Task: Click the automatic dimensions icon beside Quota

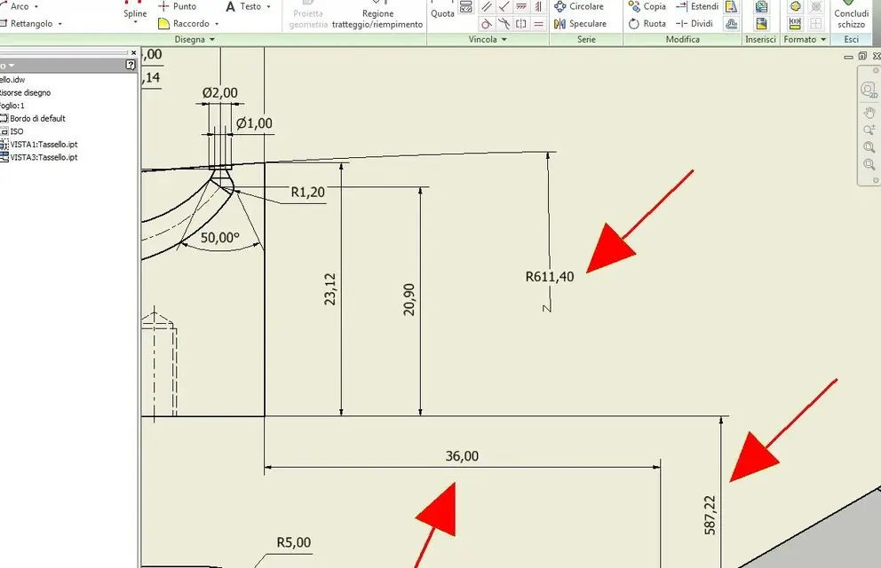Action: pos(465,7)
